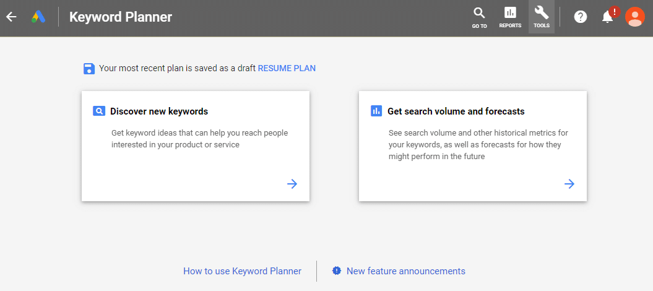Open New feature announcements link
Image resolution: width=653 pixels, height=291 pixels.
pos(406,271)
